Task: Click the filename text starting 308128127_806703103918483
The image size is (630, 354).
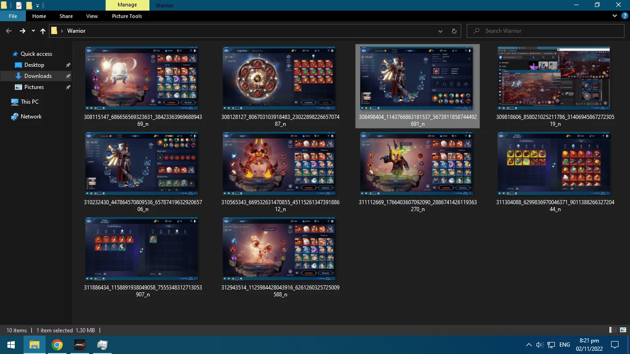Action: pyautogui.click(x=280, y=120)
